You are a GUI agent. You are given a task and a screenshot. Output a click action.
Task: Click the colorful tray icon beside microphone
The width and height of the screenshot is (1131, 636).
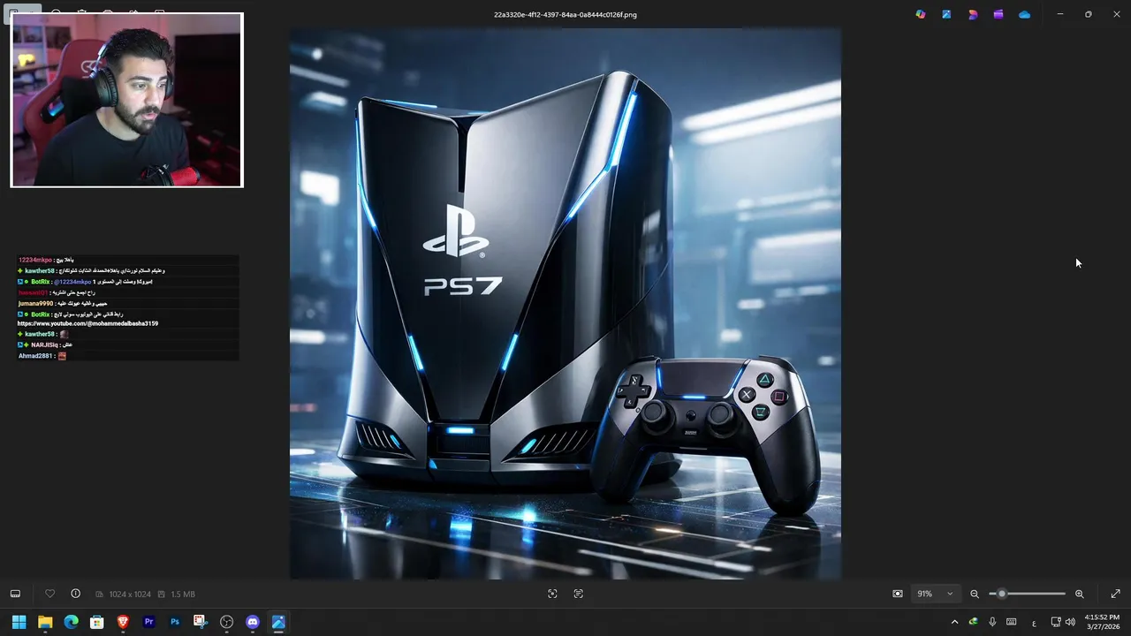(x=974, y=622)
